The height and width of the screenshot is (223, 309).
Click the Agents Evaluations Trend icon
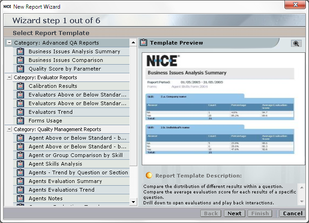click(x=20, y=190)
